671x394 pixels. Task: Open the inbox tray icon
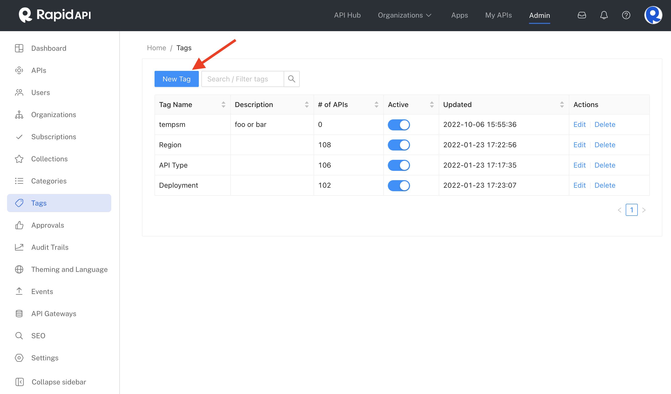tap(582, 15)
